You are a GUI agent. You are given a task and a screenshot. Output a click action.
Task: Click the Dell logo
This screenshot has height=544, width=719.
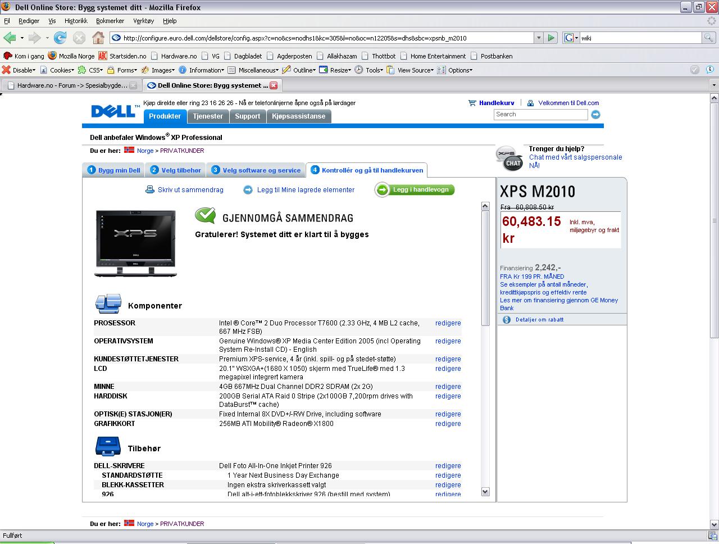point(115,110)
